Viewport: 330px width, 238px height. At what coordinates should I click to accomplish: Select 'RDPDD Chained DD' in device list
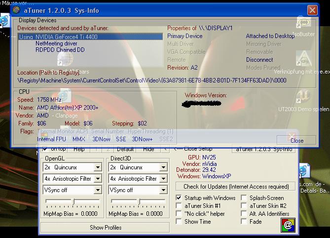[60, 50]
